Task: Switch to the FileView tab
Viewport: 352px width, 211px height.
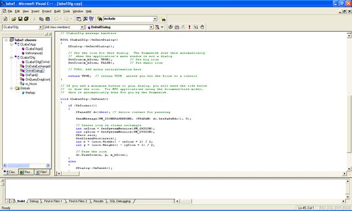Action: point(42,172)
